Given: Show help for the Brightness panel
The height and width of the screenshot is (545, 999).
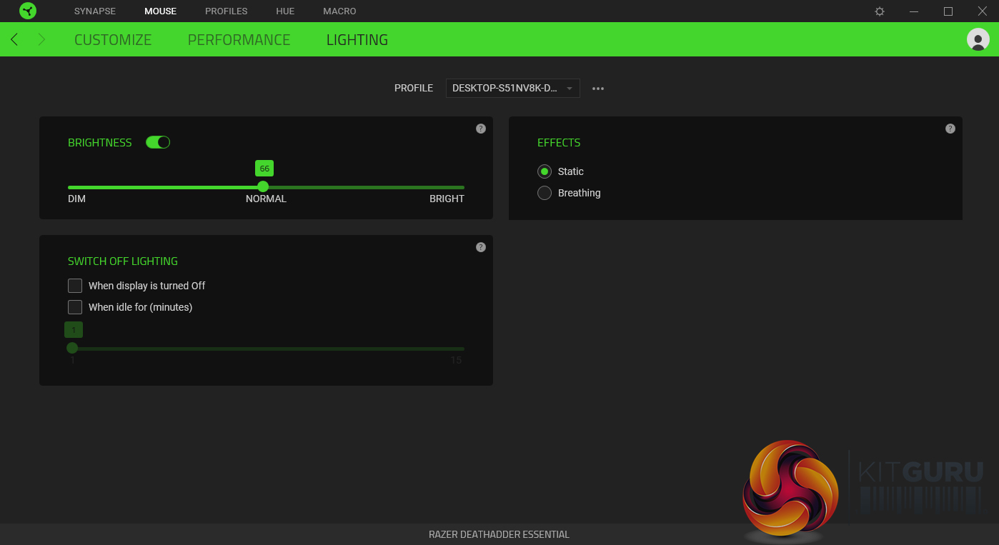Looking at the screenshot, I should point(481,129).
